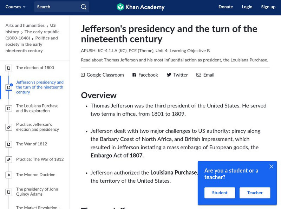The width and height of the screenshot is (281, 209).
Task: Click the Twitter bird icon
Action: pos(169,75)
